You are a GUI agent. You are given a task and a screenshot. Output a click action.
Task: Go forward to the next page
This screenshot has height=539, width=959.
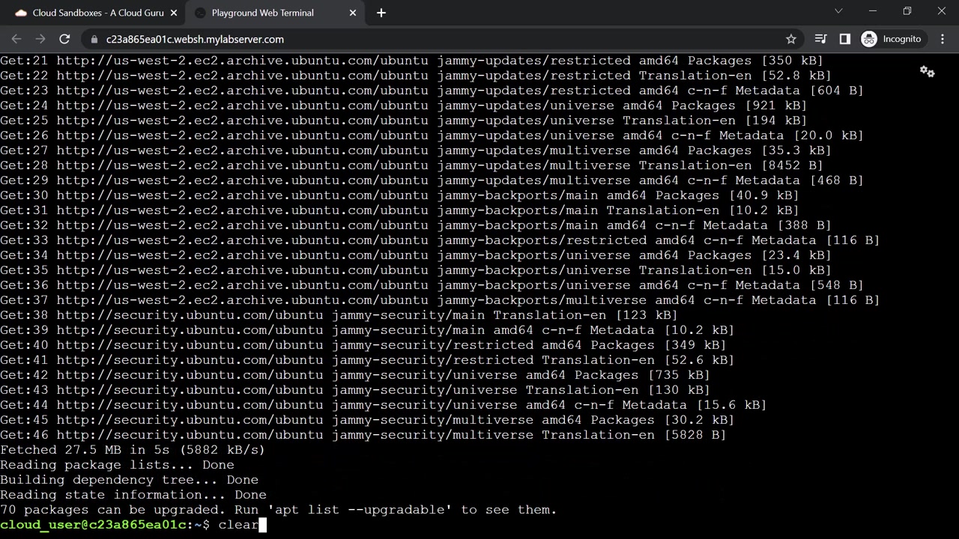tap(40, 39)
